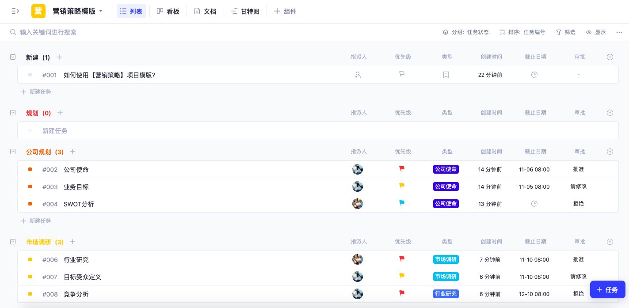
Task: Click the due date clock icon on SWOT分析
Action: tap(534, 204)
